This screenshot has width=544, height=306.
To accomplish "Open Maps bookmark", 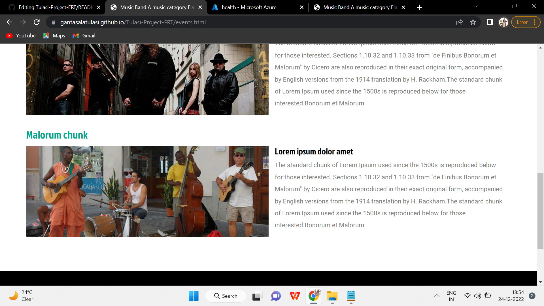I will tap(54, 36).
